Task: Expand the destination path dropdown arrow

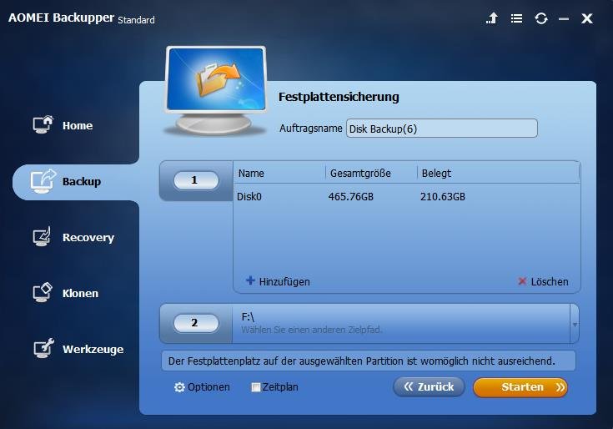Action: point(575,324)
